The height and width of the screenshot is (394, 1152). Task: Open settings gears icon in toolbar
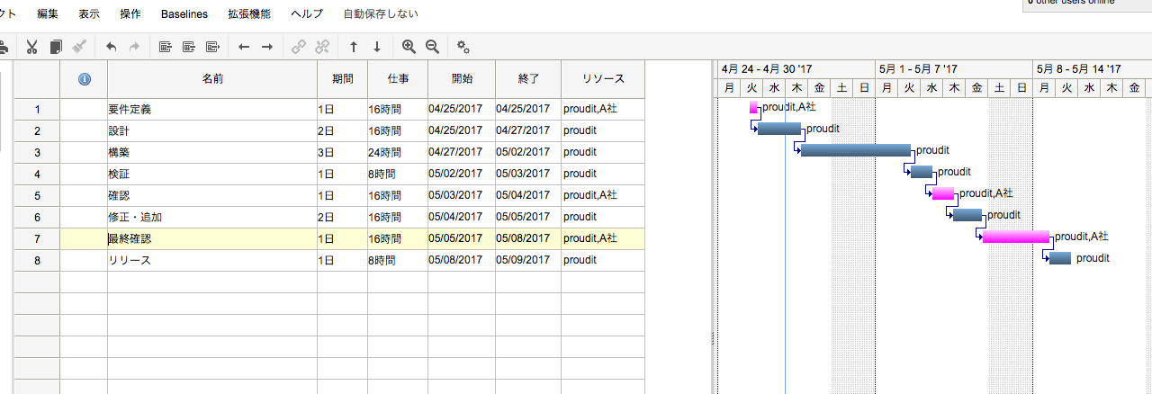[463, 47]
